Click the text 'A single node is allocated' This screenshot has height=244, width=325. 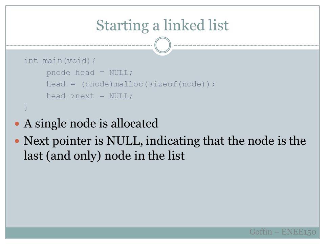click(91, 124)
